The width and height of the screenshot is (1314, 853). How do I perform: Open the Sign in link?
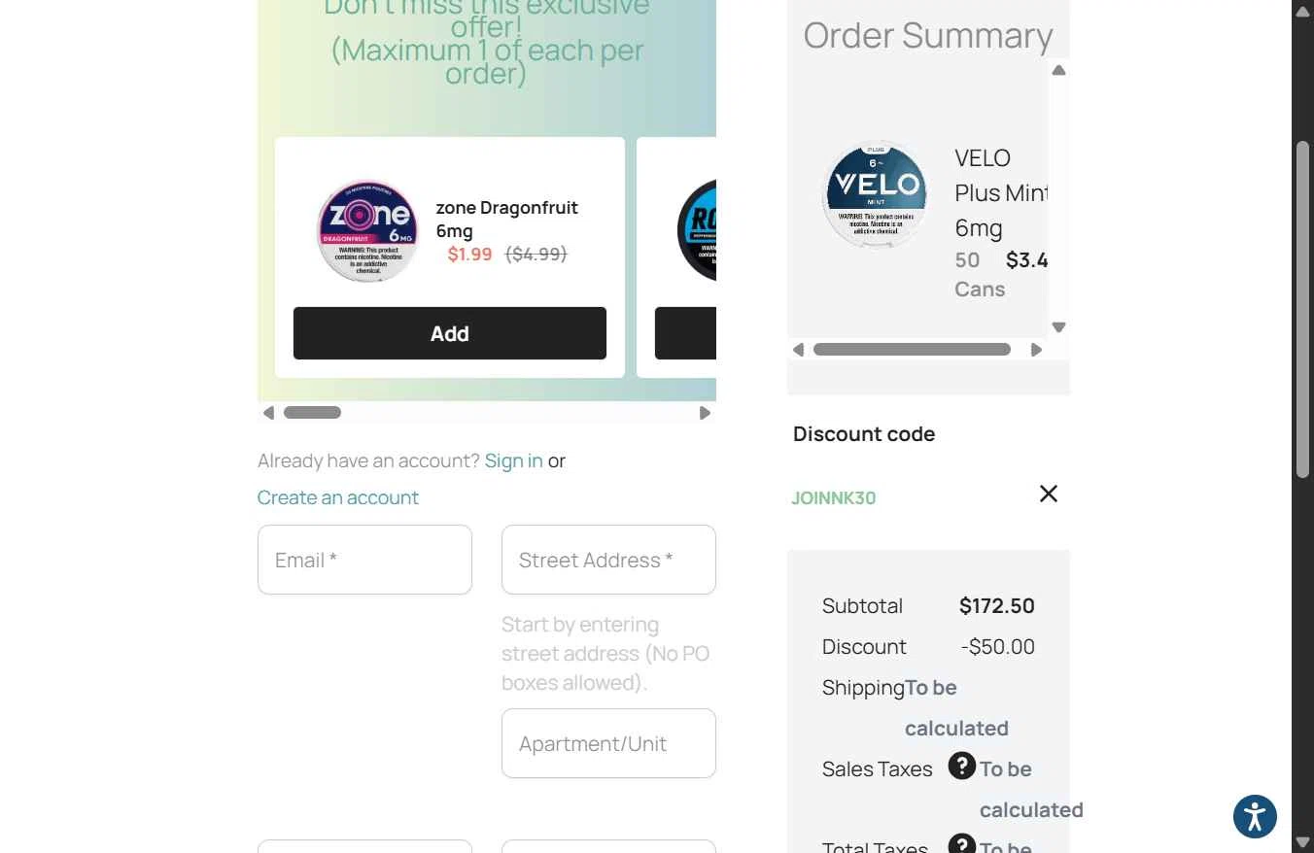[513, 461]
